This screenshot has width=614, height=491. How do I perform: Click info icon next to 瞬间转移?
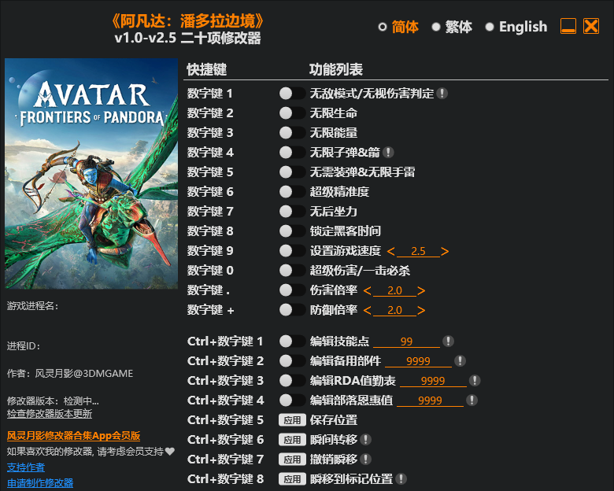(x=365, y=439)
